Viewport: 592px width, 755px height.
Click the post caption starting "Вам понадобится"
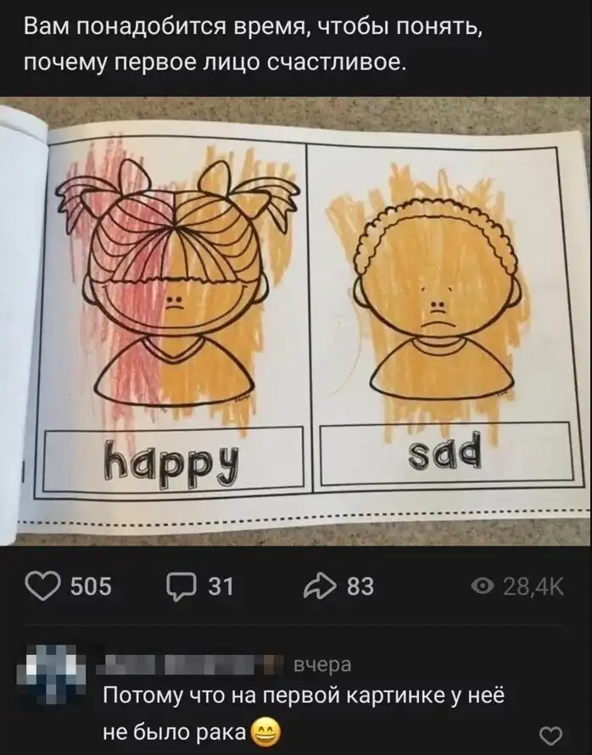point(253,43)
